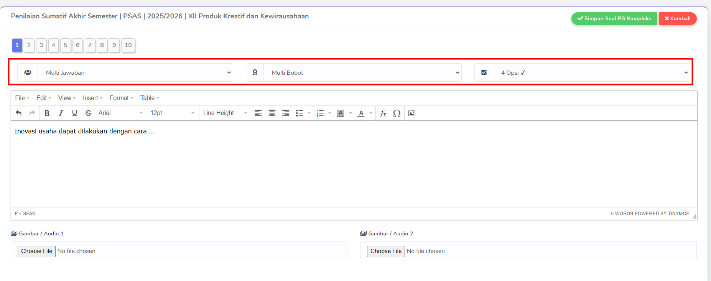The height and width of the screenshot is (281, 711).
Task: Apply underline formatting
Action: [74, 113]
